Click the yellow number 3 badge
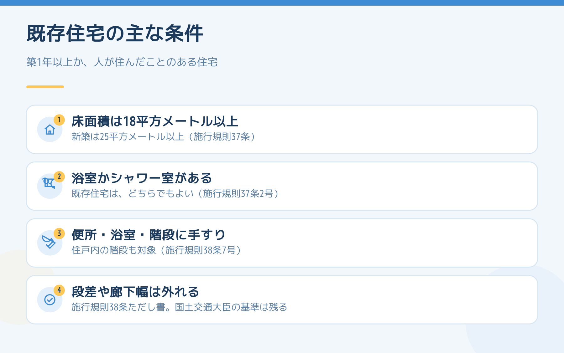Image resolution: width=564 pixels, height=353 pixels. pos(59,233)
